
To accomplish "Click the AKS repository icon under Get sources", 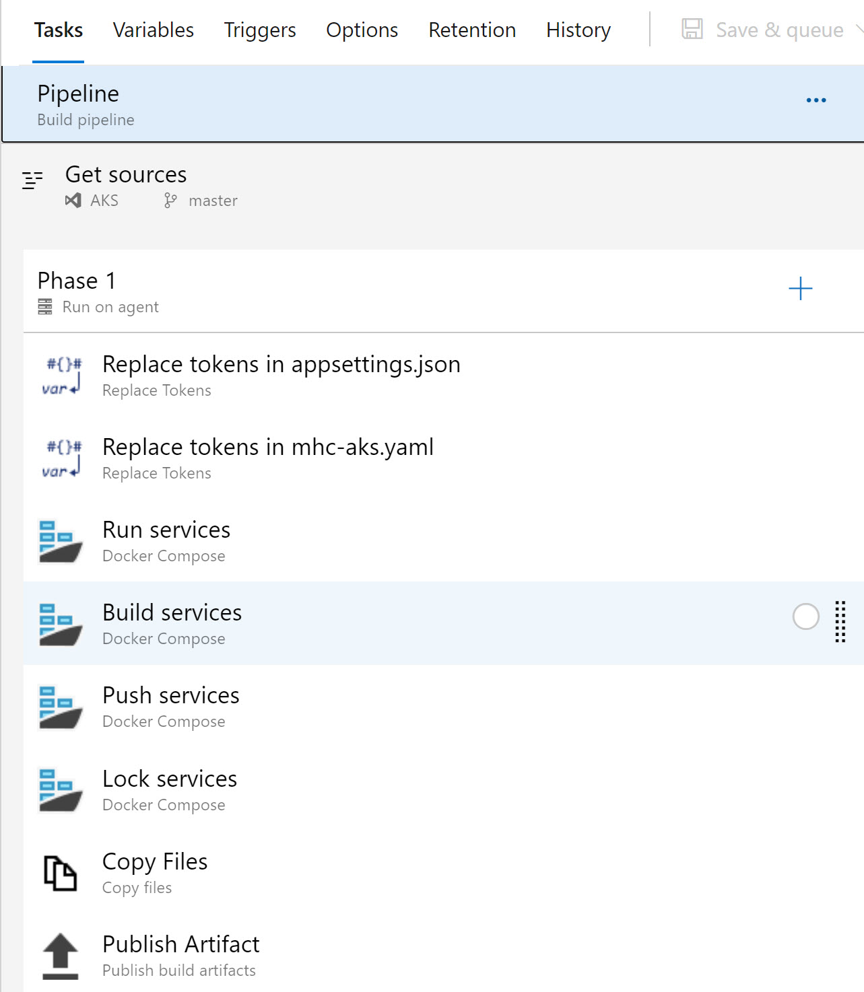I will click(74, 200).
